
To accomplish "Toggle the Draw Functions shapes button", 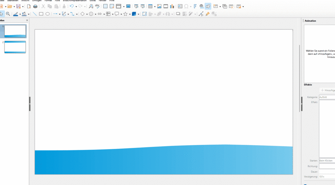I will coord(208,6).
